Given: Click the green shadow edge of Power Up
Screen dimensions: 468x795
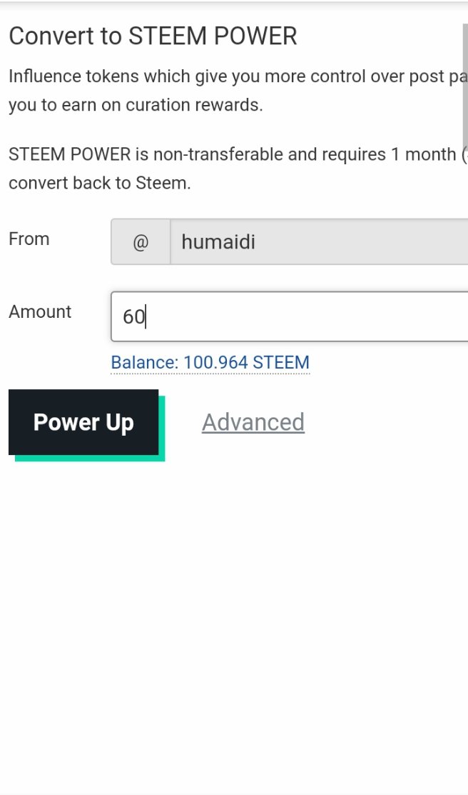Looking at the screenshot, I should (90, 459).
